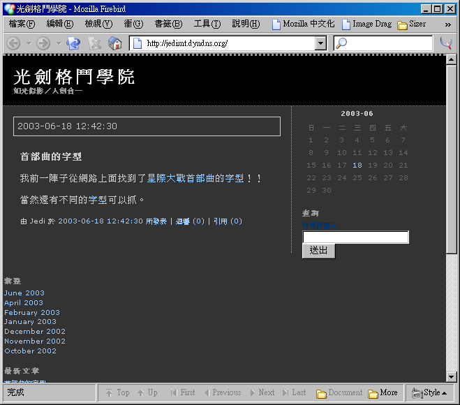The width and height of the screenshot is (460, 405).
Task: Select day 18 in the calendar
Action: [357, 165]
